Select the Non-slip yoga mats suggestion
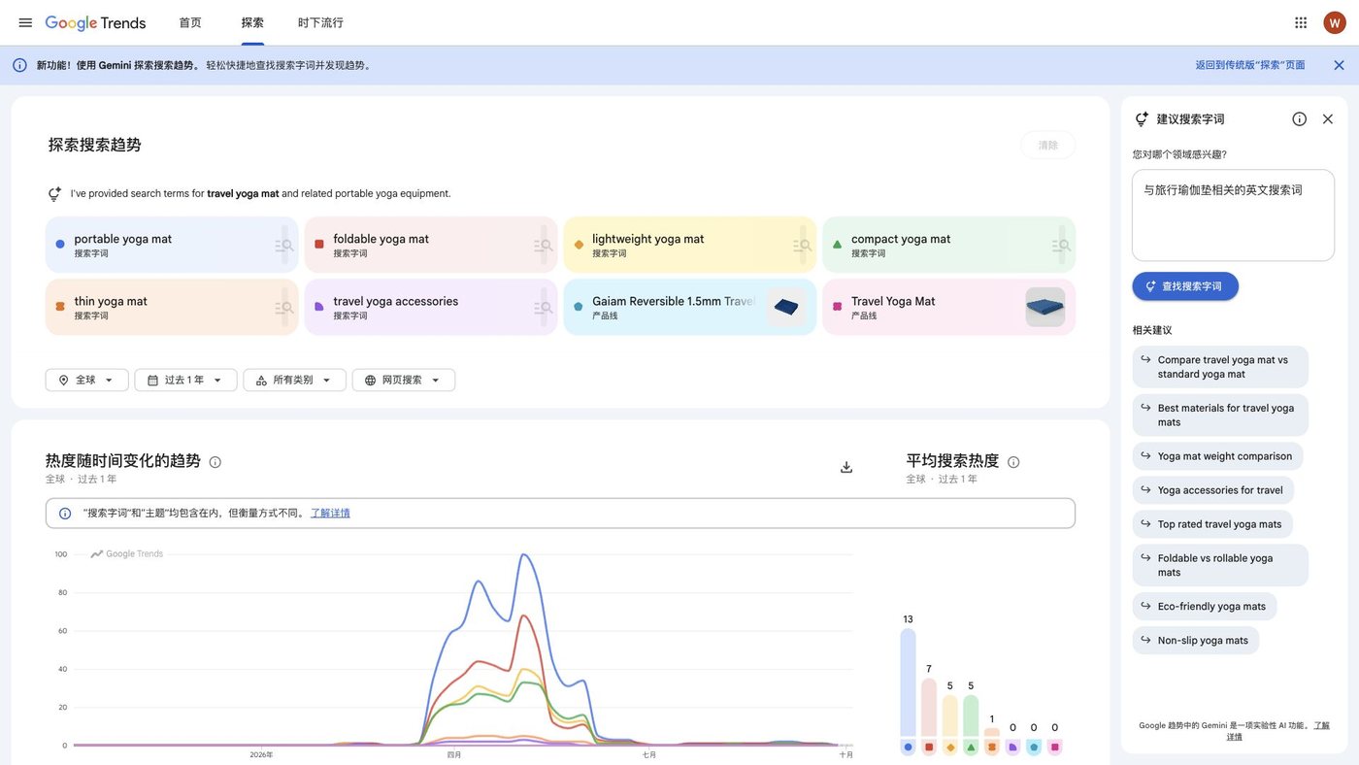Screen dimensions: 1359x765 1196,641
